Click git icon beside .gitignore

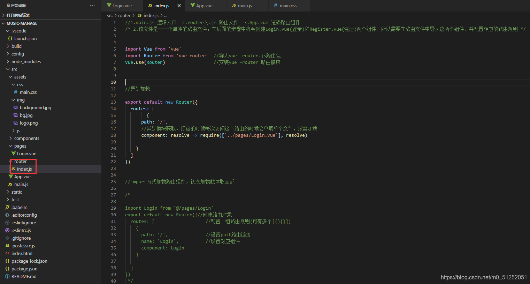point(7,238)
